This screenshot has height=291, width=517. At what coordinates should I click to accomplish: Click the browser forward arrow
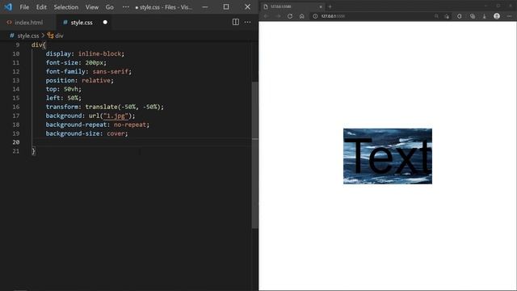278,16
